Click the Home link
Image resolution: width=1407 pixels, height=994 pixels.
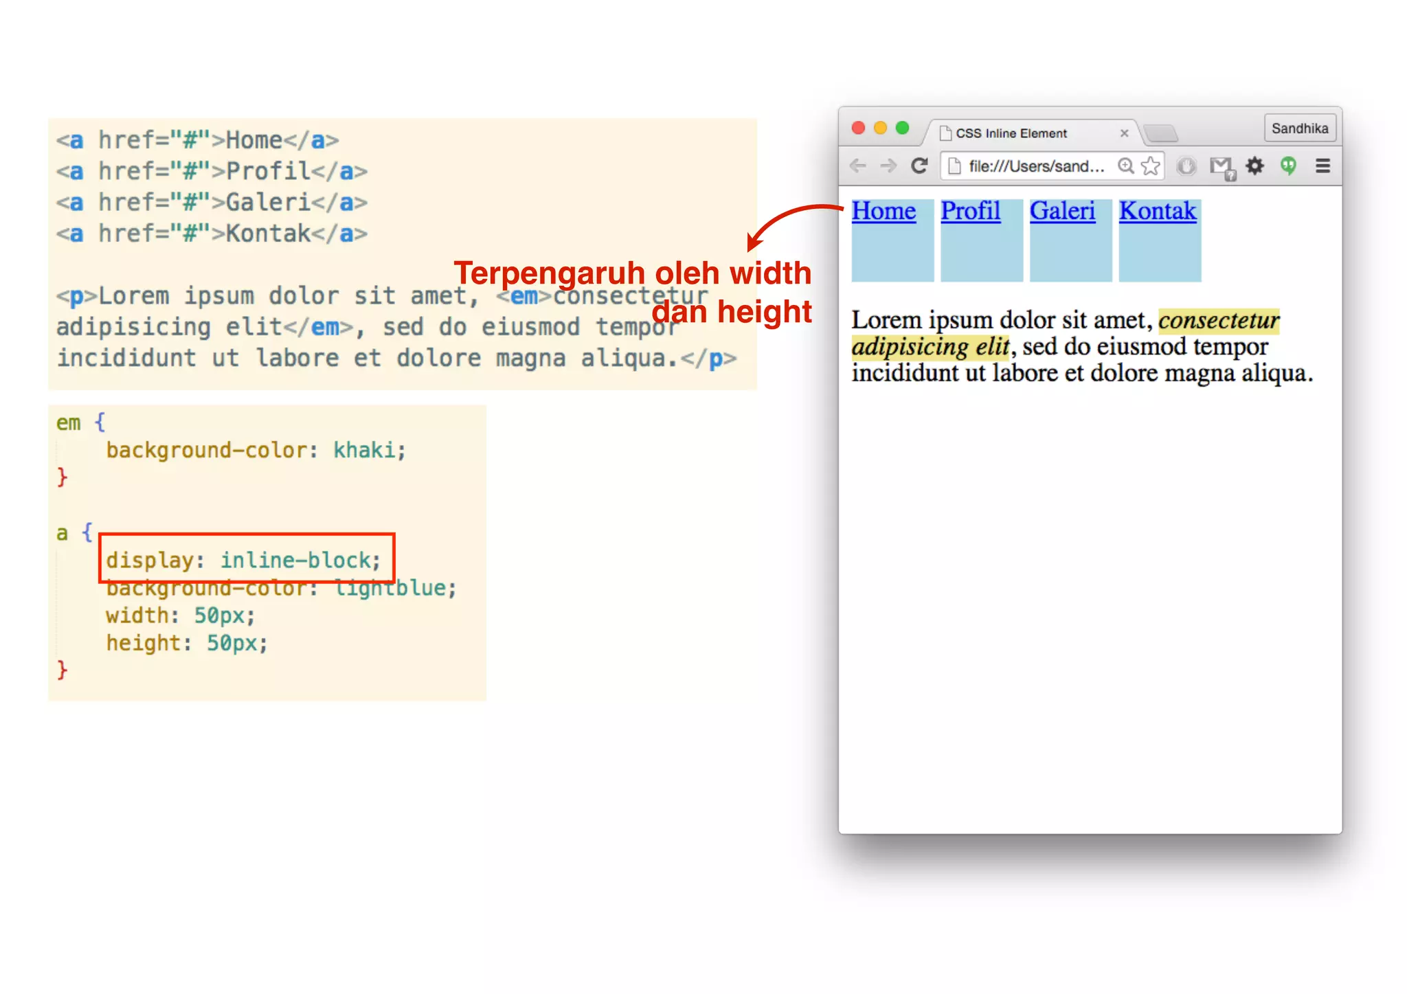[883, 211]
